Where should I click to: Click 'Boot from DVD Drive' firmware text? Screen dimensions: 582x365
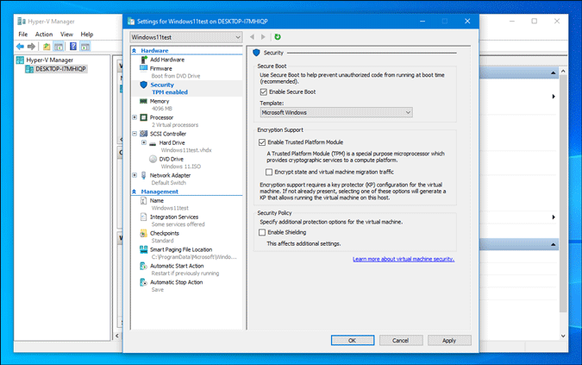[176, 76]
